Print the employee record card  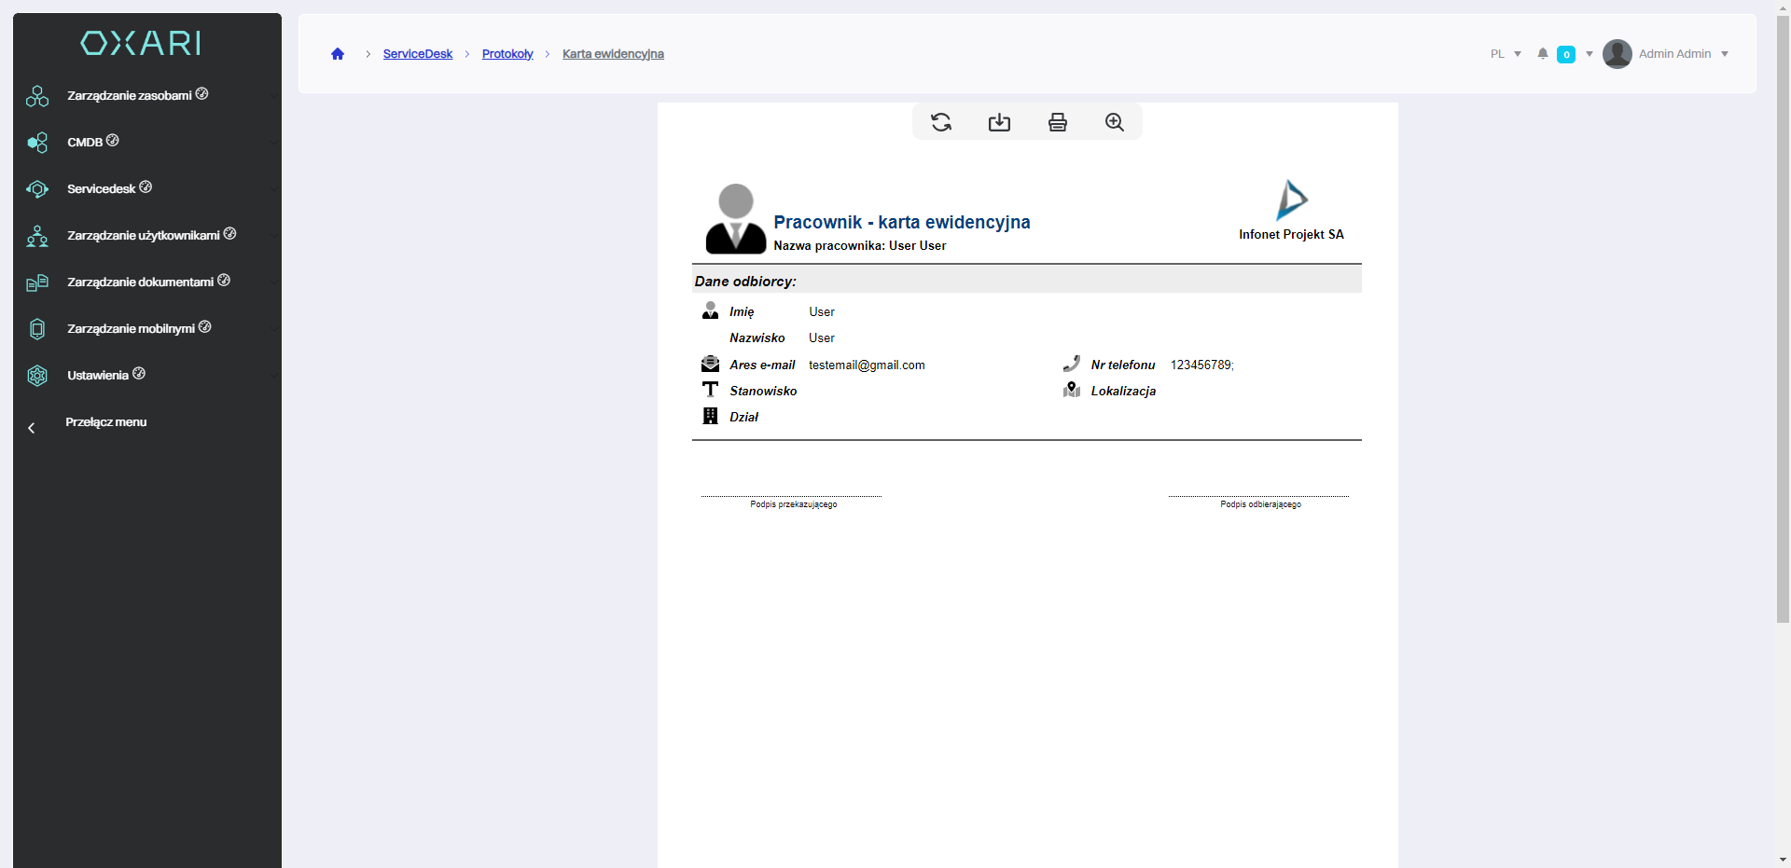[1057, 122]
